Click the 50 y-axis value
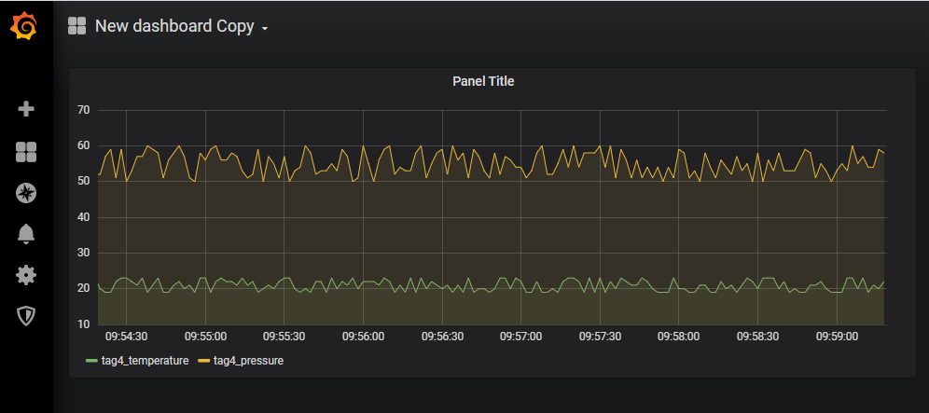Screen dimensions: 929x413 pos(84,181)
